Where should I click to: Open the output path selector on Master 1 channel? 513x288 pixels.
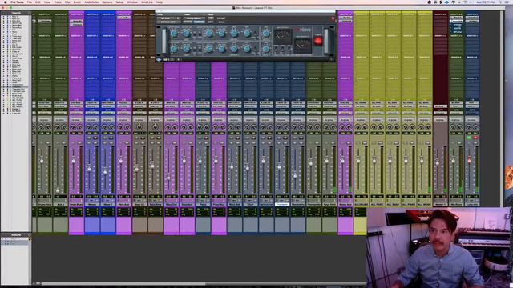point(440,106)
